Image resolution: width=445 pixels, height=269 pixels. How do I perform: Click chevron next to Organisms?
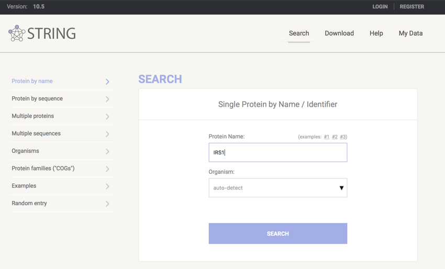(107, 151)
